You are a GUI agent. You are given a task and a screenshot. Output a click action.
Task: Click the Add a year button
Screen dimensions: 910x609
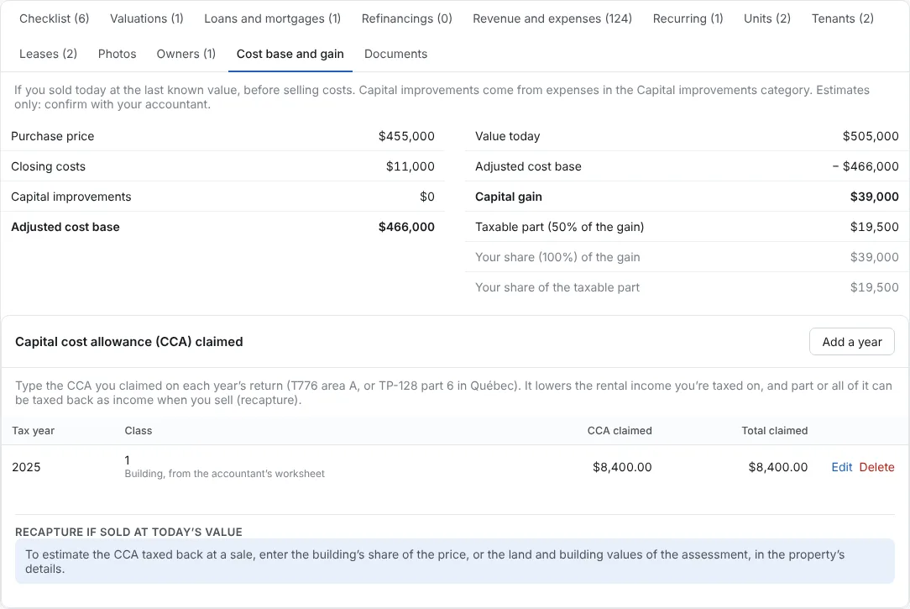click(852, 342)
